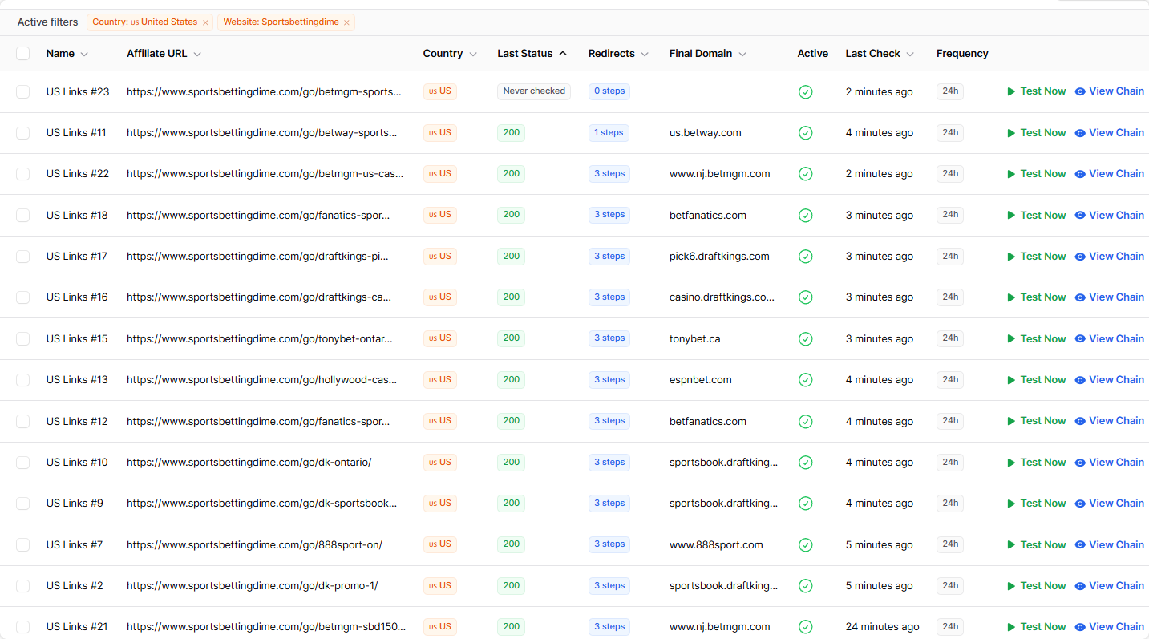Click active status icon for US Links #9
This screenshot has height=639, width=1149.
click(x=806, y=504)
